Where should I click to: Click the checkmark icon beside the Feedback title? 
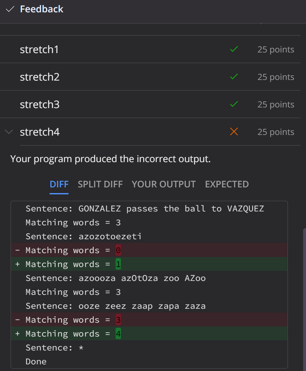pyautogui.click(x=10, y=9)
